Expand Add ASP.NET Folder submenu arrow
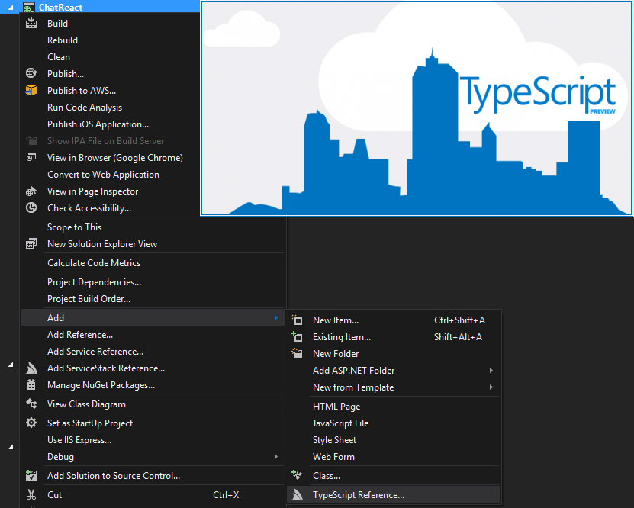Viewport: 634px width, 508px height. [491, 370]
